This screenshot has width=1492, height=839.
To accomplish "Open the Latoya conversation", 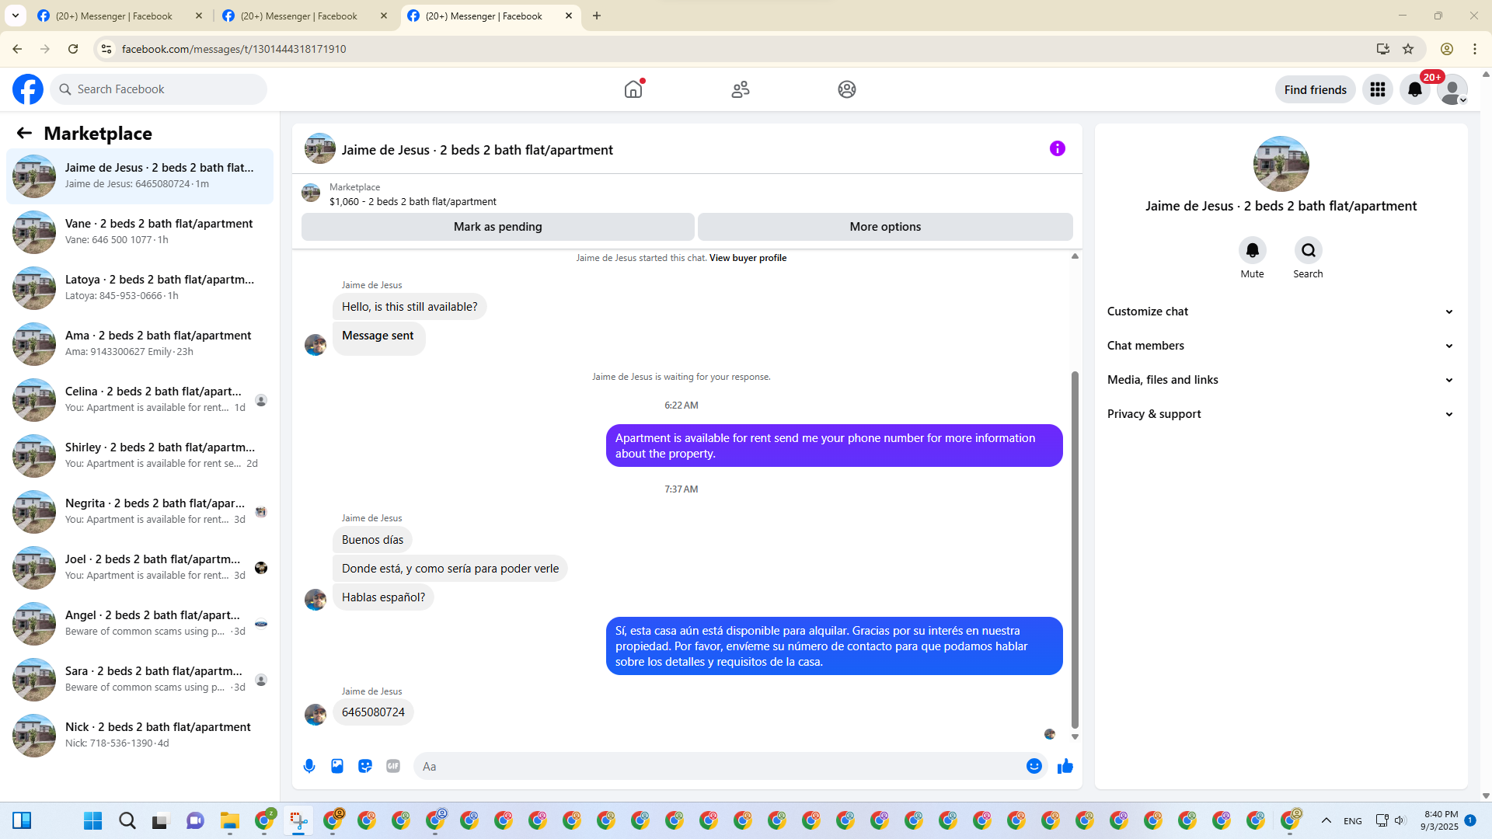I will 140,288.
